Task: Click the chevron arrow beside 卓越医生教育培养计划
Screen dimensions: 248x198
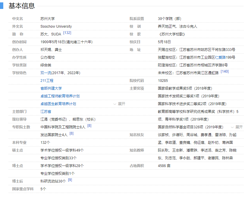Action: coord(115,104)
